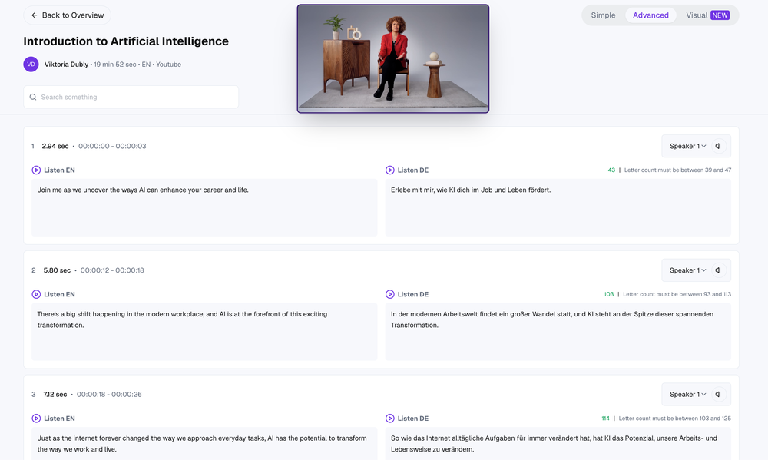Mute segment 3 with the speaker icon
Image resolution: width=768 pixels, height=460 pixels.
pyautogui.click(x=718, y=395)
